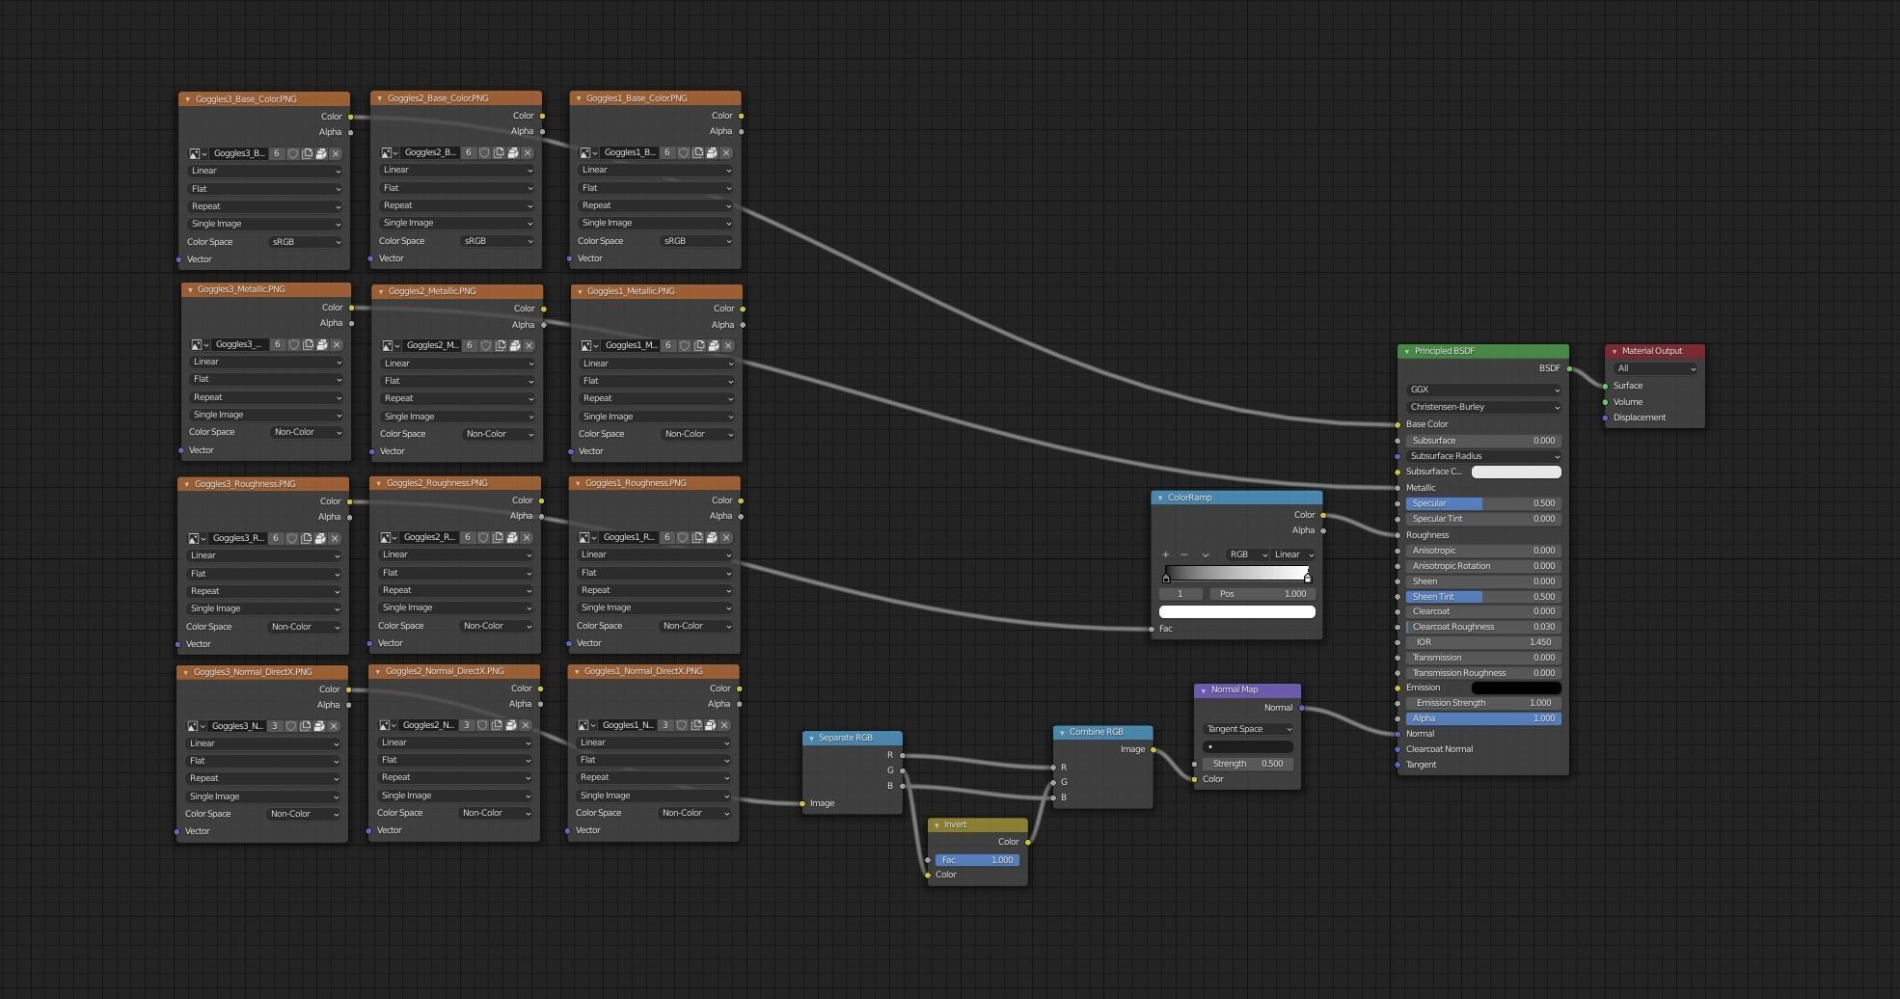Expand Subsurface Radius in Principled BSDF
Viewport: 1900px width, 999px height.
1483,456
